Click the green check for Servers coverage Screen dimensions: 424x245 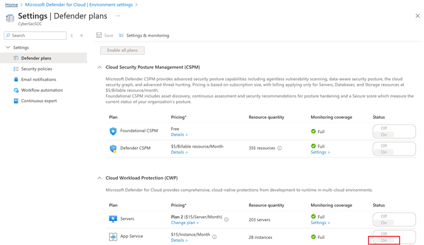click(314, 216)
